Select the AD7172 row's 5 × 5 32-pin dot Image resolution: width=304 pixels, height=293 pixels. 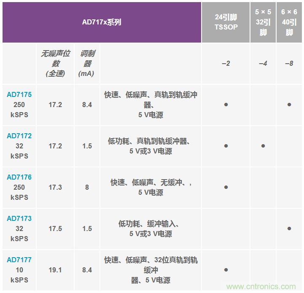point(263,146)
